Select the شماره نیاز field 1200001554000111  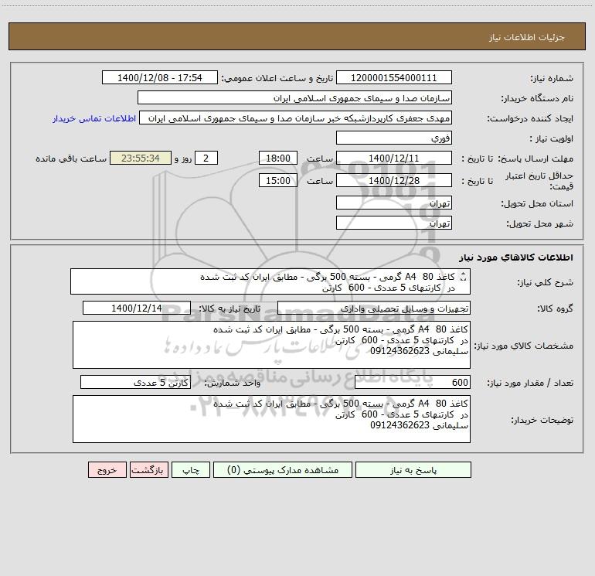(x=394, y=77)
